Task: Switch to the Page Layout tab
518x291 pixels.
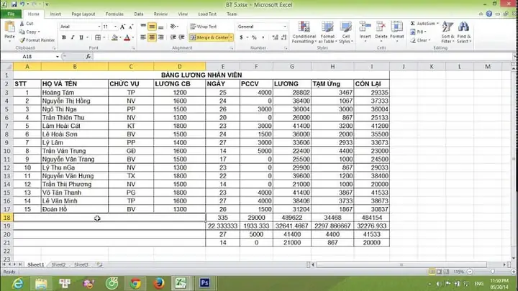Action: point(83,14)
